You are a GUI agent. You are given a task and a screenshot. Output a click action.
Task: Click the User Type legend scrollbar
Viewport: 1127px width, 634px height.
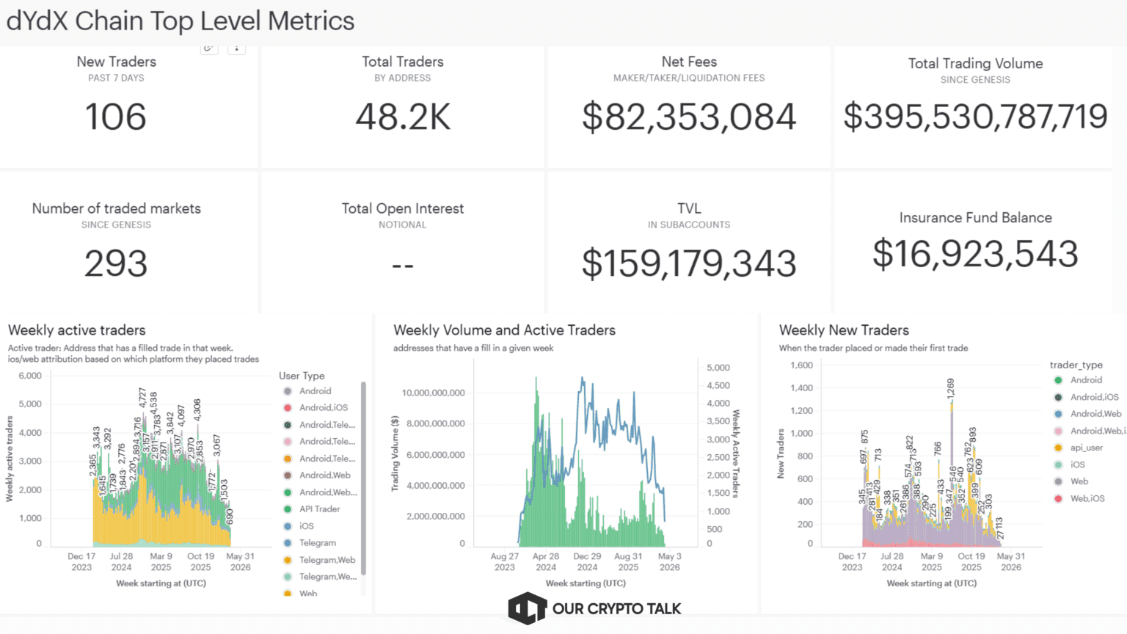coord(363,477)
